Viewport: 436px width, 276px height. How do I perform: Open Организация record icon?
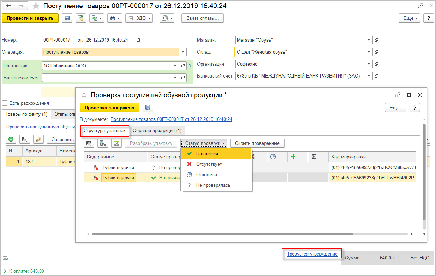pos(376,64)
